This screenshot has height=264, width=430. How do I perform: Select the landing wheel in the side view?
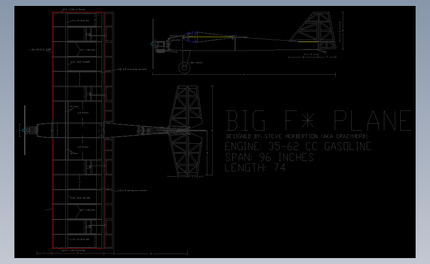click(x=184, y=67)
